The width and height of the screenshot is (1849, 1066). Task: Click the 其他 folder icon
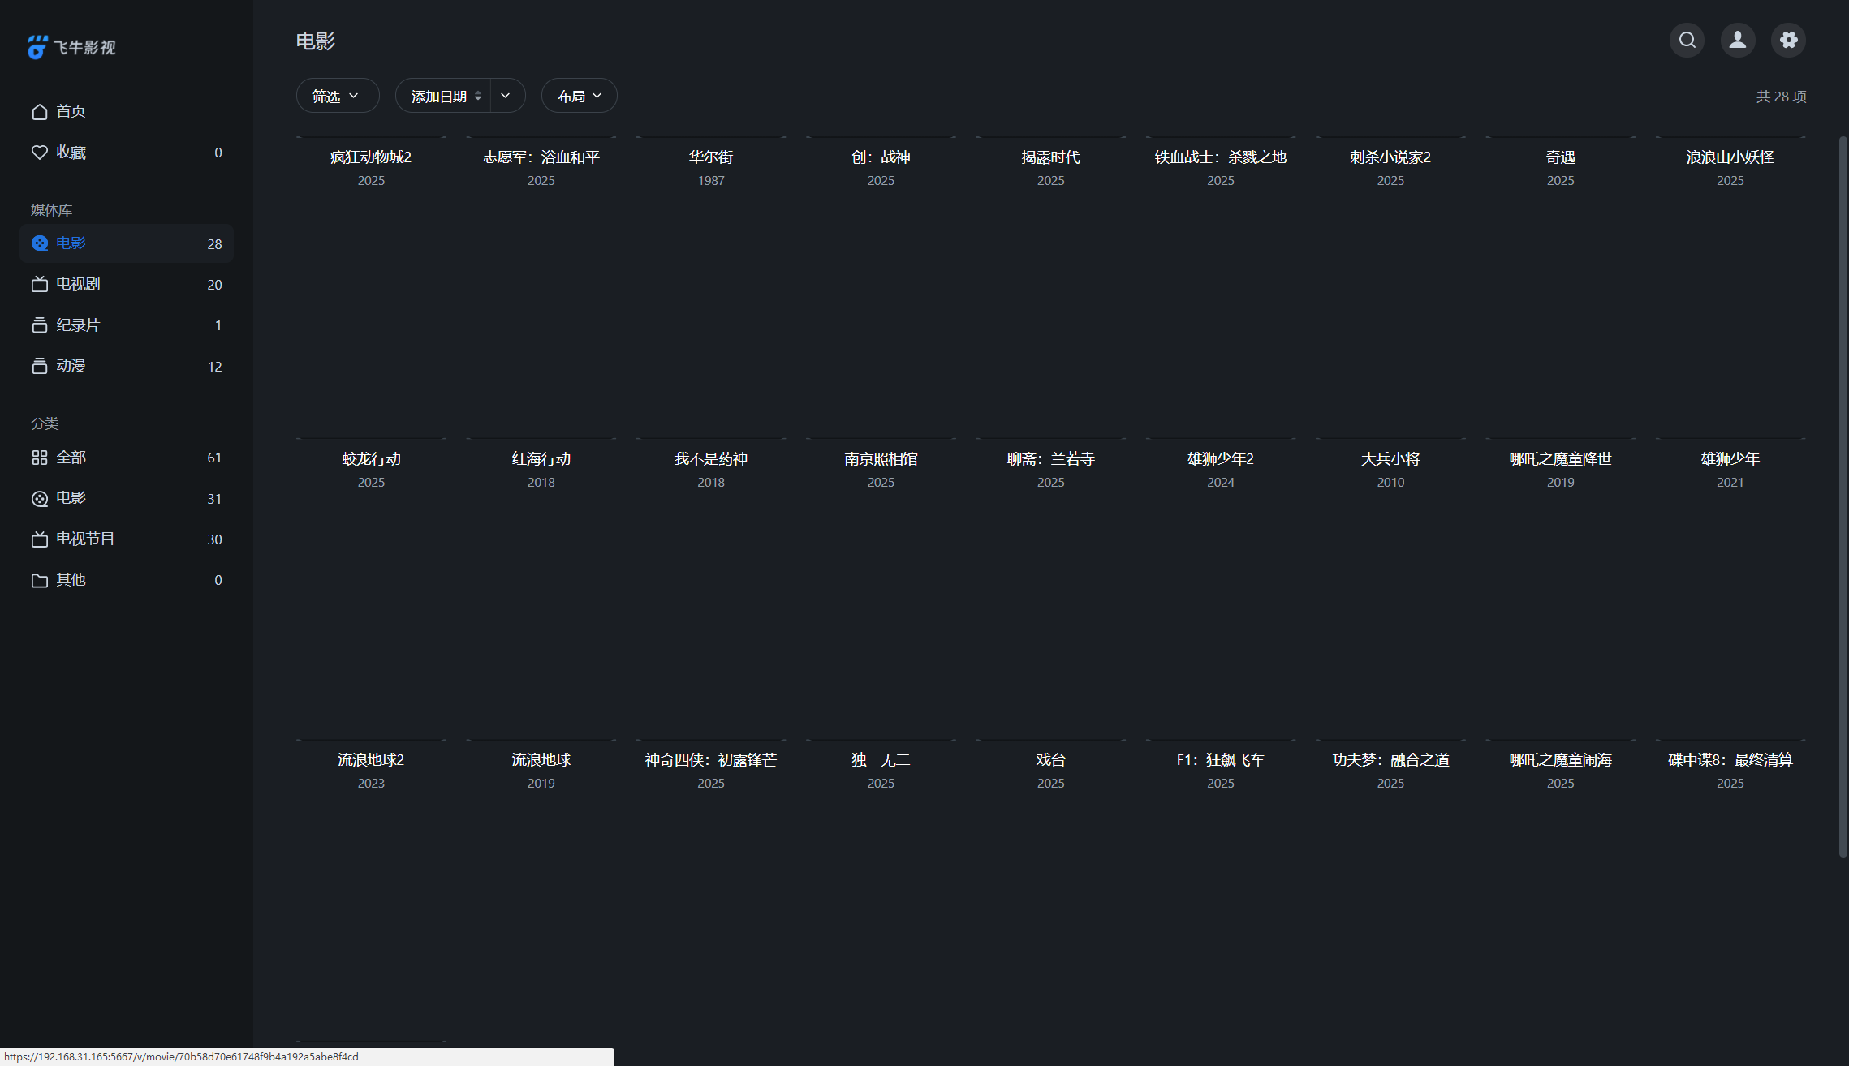coord(39,580)
